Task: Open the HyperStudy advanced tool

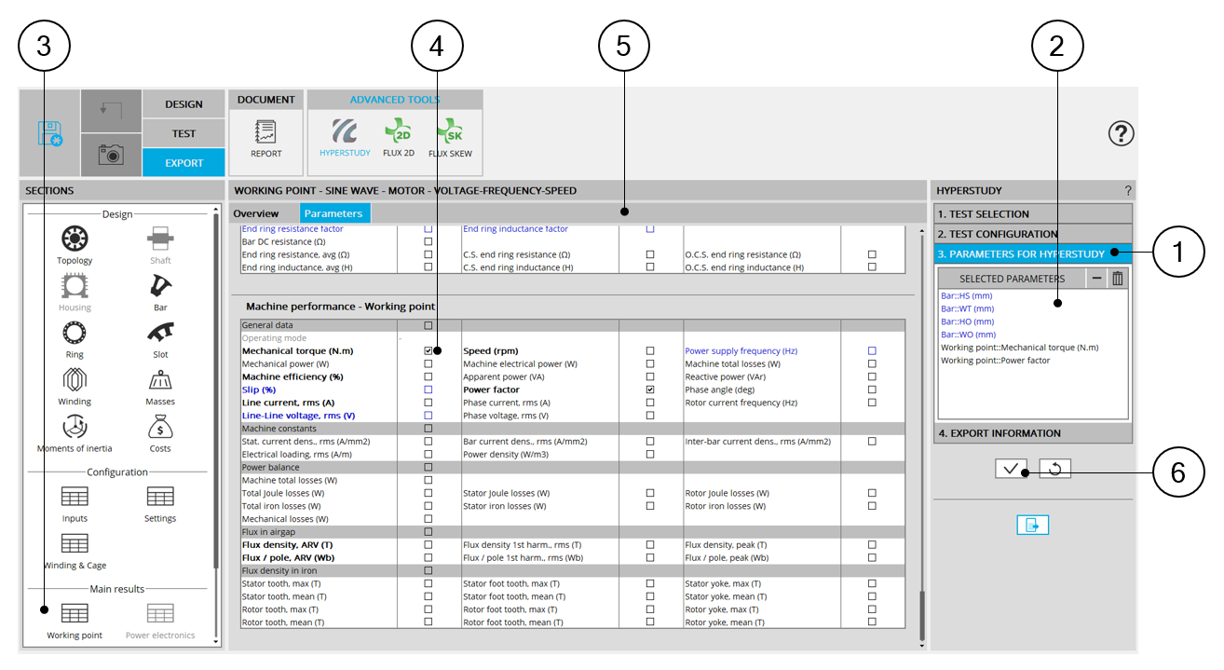Action: coord(345,136)
